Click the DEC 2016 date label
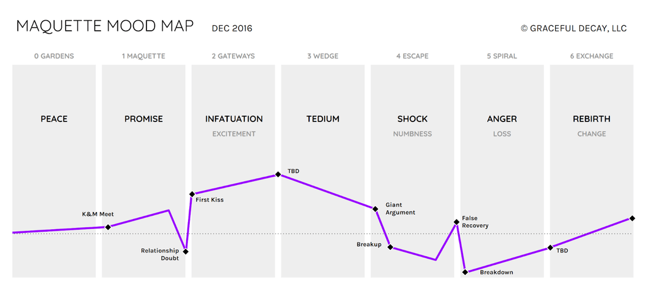The width and height of the screenshot is (646, 287). 232,28
